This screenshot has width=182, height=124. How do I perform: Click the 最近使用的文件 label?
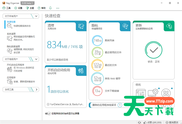(113, 52)
